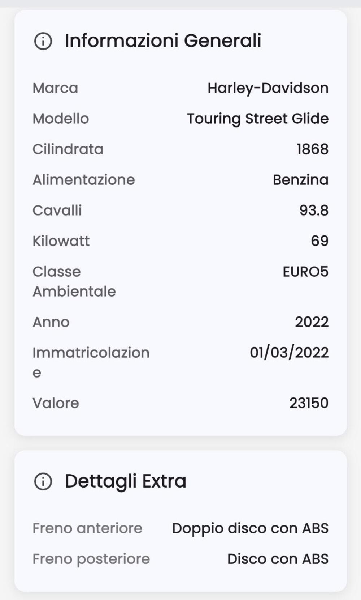Click the EURO5 emission class value
The width and height of the screenshot is (361, 600).
click(x=305, y=272)
